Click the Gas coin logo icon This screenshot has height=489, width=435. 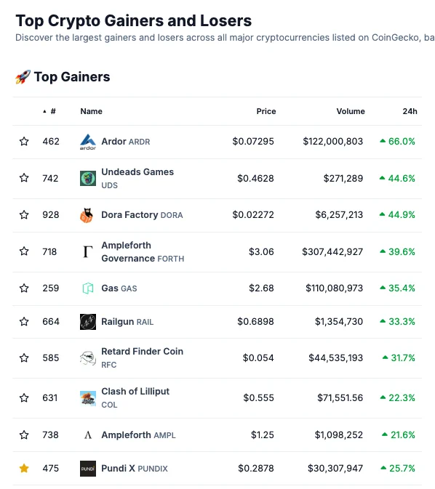point(88,288)
